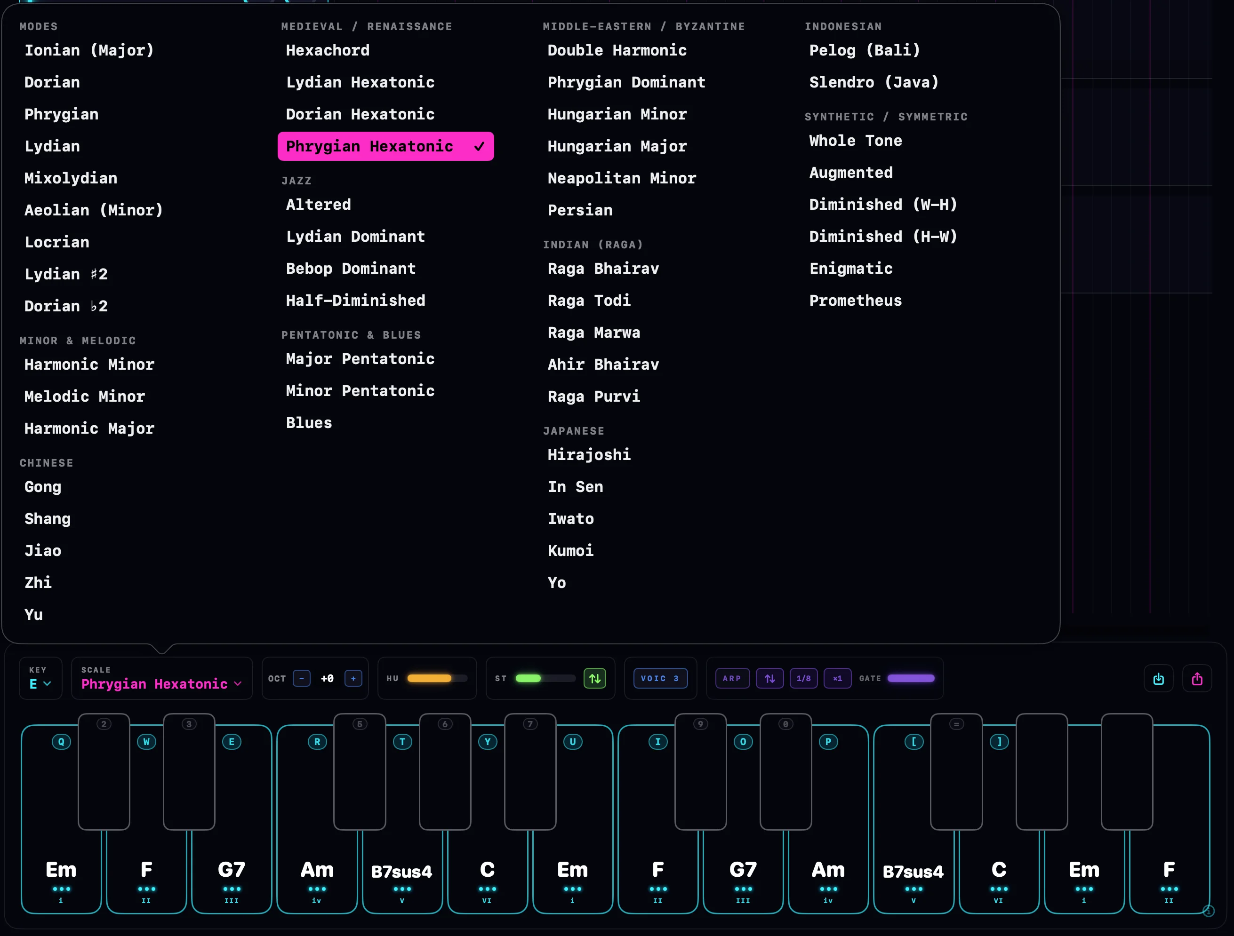Open the KEY dropdown showing E
The width and height of the screenshot is (1234, 936).
tap(40, 678)
